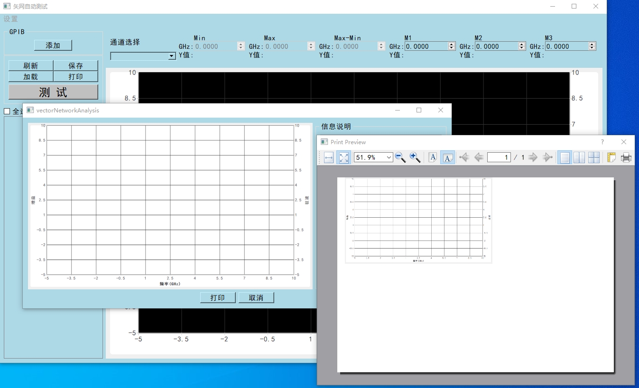Select Portrait orientation in Print Preview
The height and width of the screenshot is (388, 639).
pyautogui.click(x=433, y=157)
